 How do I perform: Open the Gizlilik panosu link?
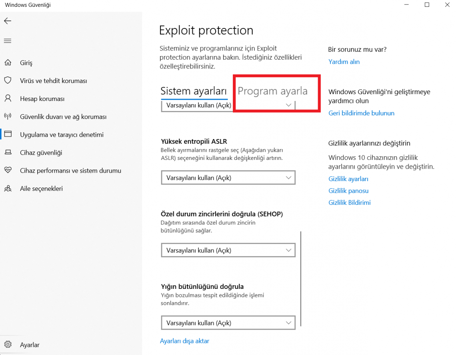pyautogui.click(x=348, y=191)
